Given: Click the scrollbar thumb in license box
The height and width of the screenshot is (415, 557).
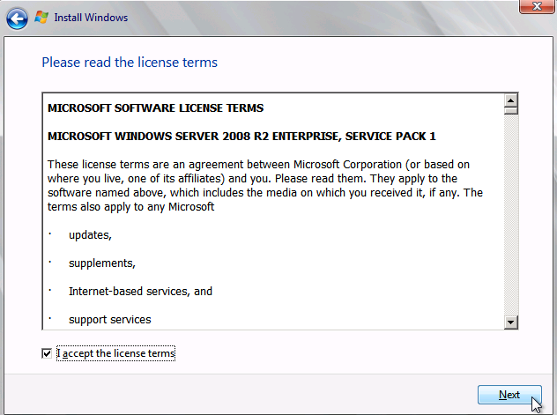Looking at the screenshot, I should [x=510, y=110].
